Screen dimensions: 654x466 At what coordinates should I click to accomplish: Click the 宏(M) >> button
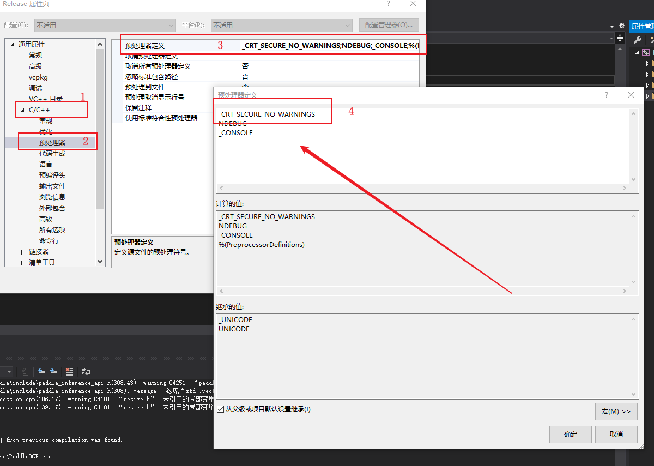(616, 411)
